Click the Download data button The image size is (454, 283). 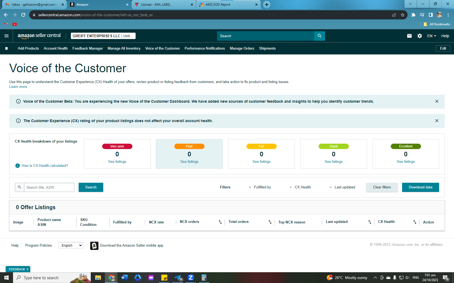pyautogui.click(x=420, y=187)
